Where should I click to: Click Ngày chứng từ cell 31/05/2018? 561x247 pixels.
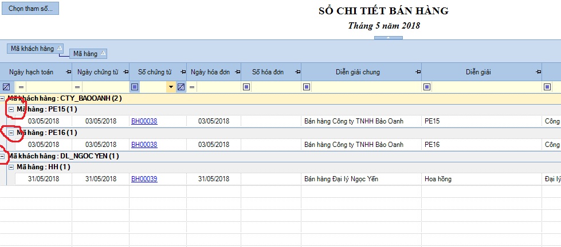tap(101, 179)
